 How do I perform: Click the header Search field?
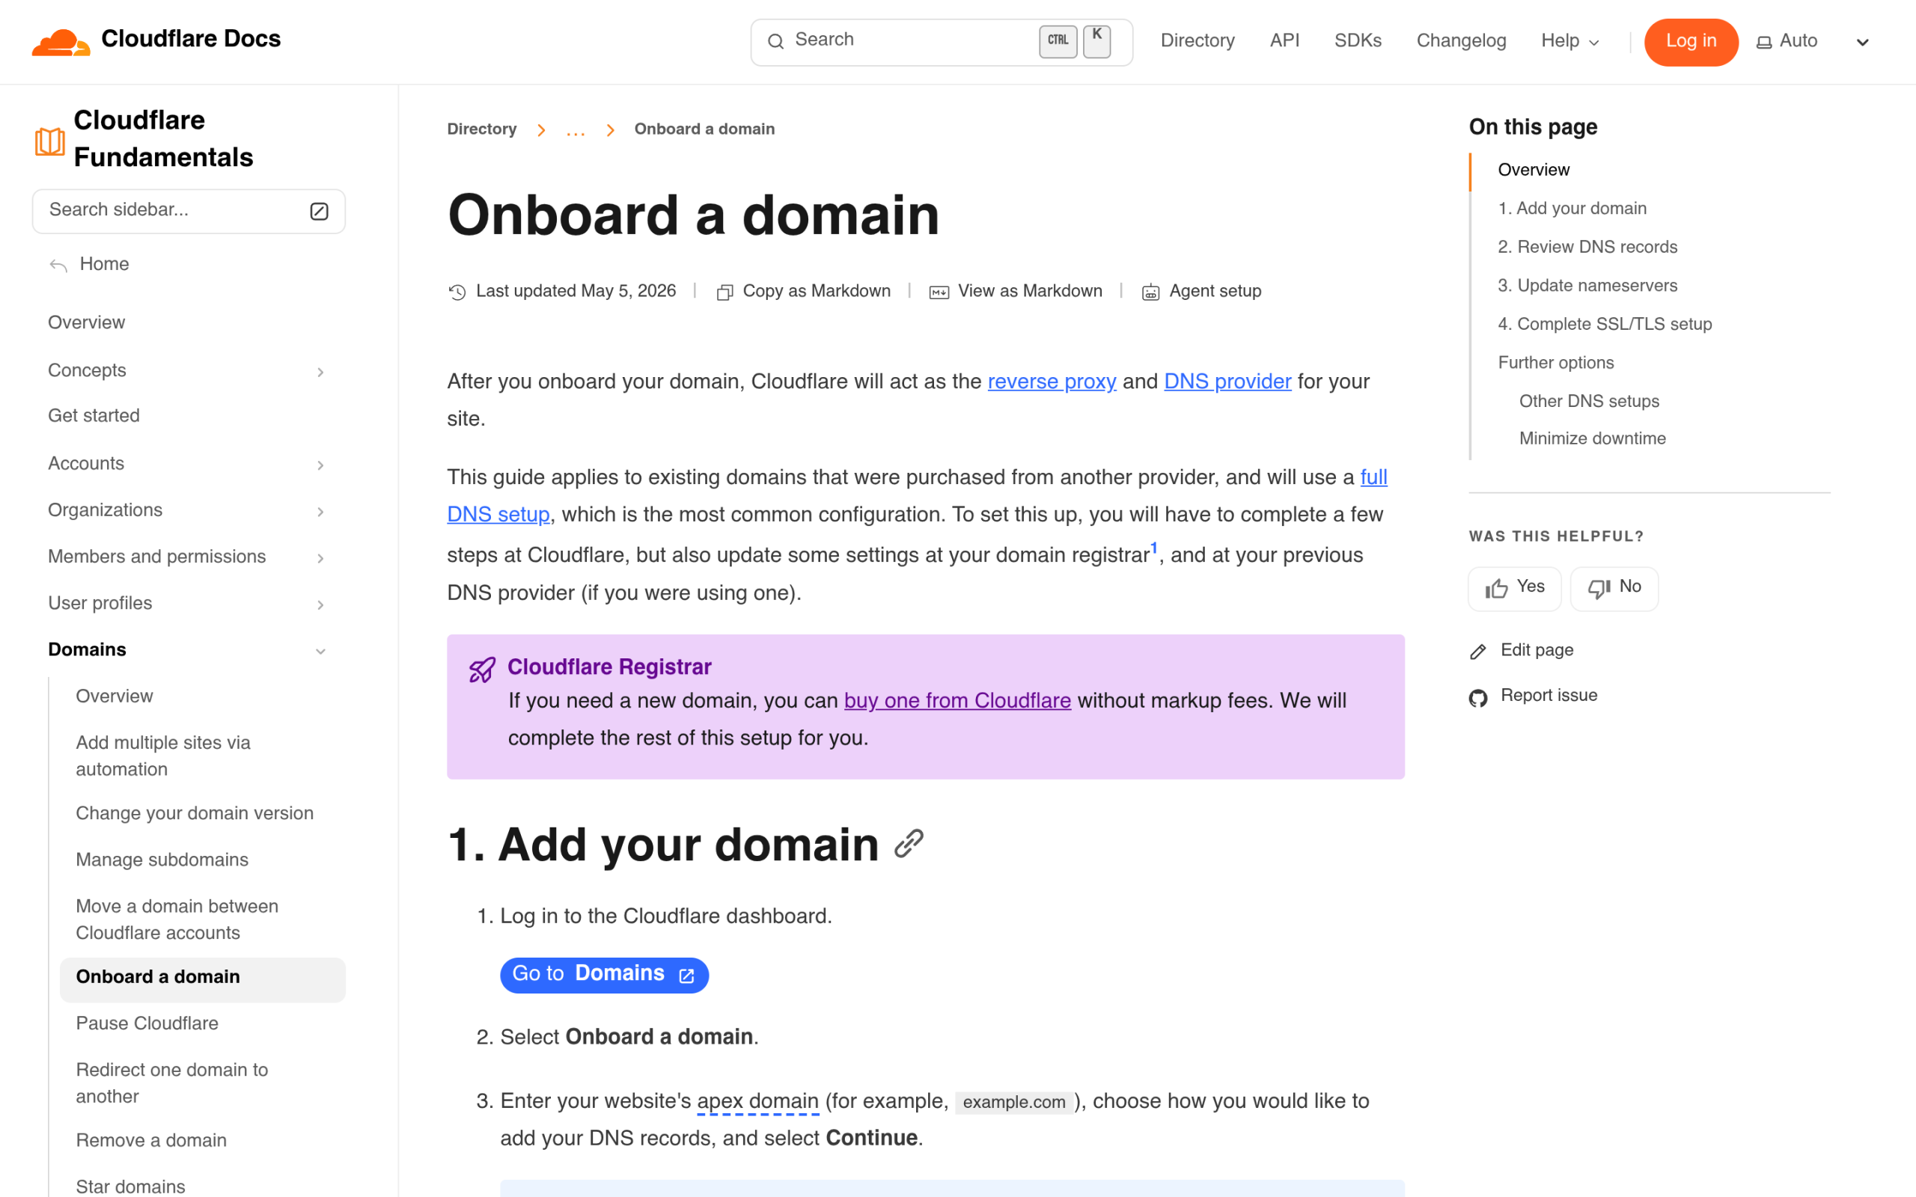click(942, 42)
